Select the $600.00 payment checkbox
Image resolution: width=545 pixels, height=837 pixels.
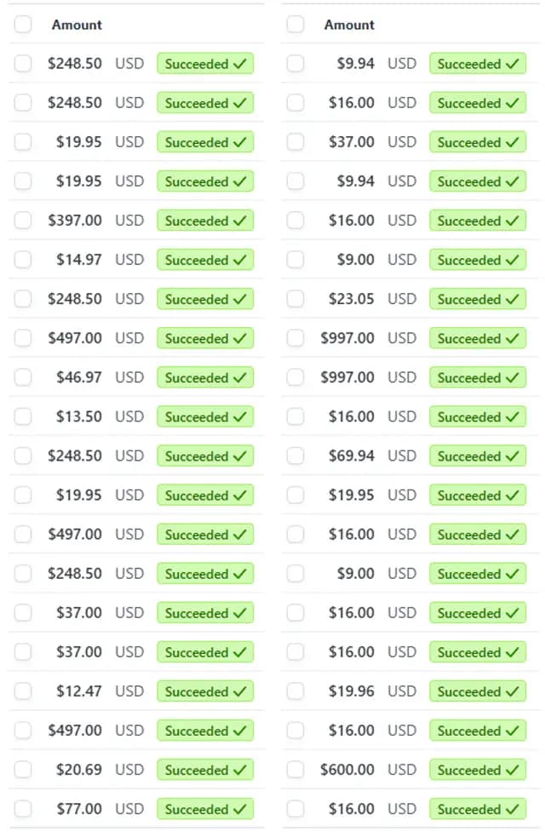click(295, 770)
